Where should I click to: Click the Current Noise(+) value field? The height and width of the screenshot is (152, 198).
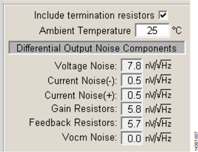(x=132, y=95)
